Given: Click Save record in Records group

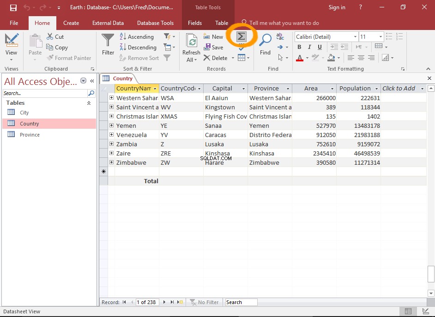Looking at the screenshot, I should (213, 48).
